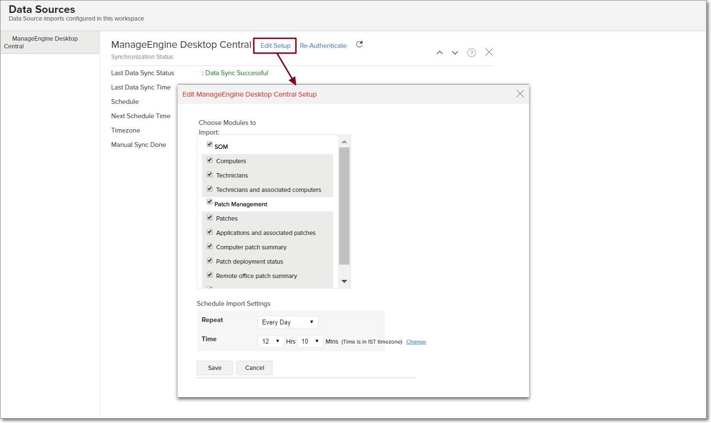
Task: Click the Edit ManageEngine Desktop Central Setup title
Action: pos(249,94)
